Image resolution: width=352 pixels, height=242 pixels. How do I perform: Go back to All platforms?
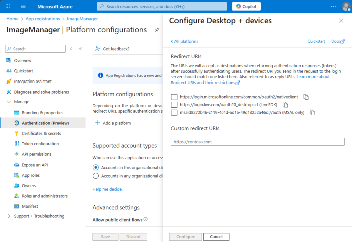184,41
